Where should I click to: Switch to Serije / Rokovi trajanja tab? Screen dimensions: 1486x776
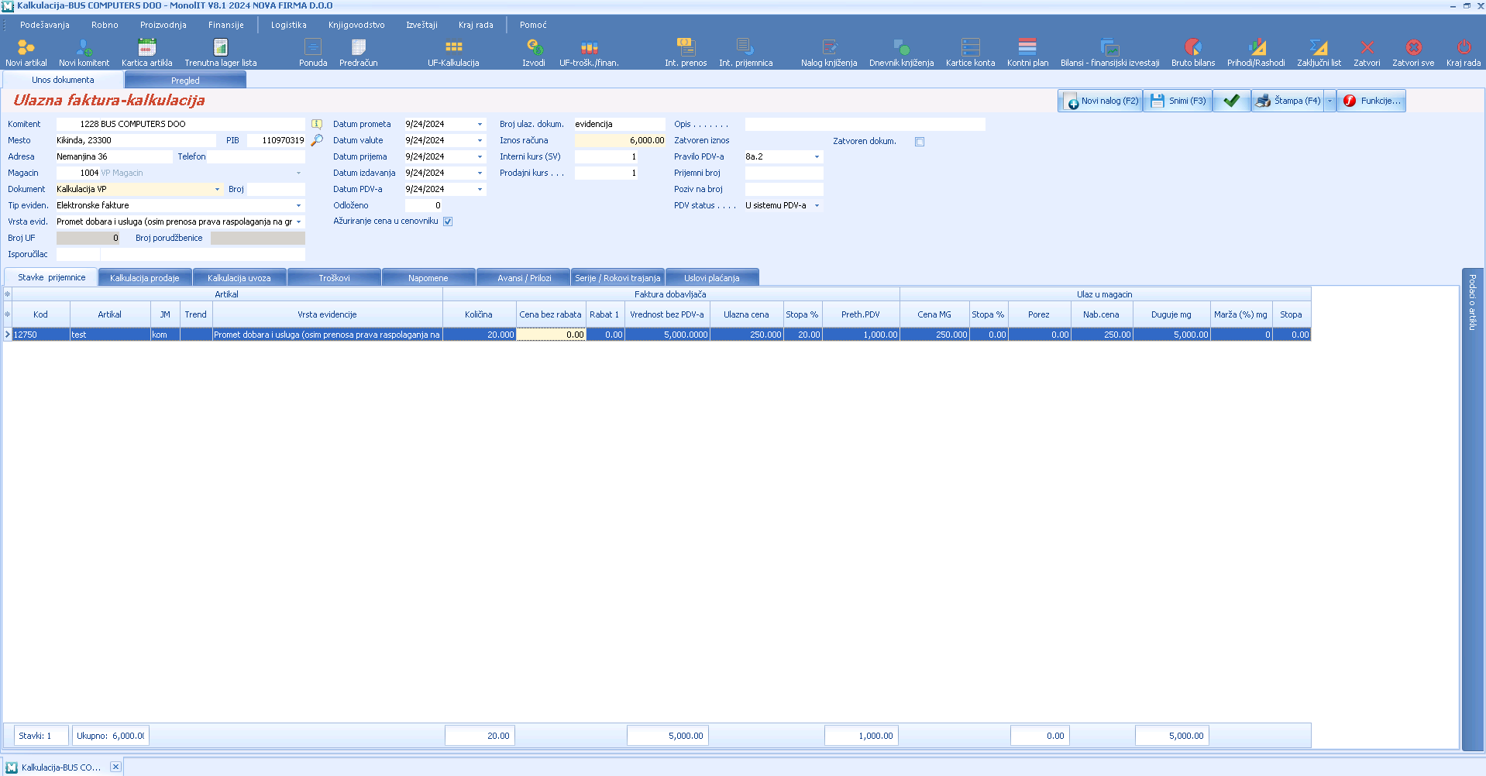[617, 278]
